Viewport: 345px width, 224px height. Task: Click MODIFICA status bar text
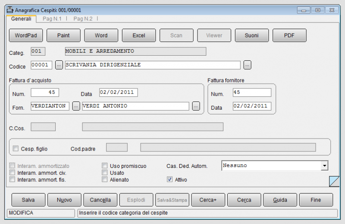21,213
